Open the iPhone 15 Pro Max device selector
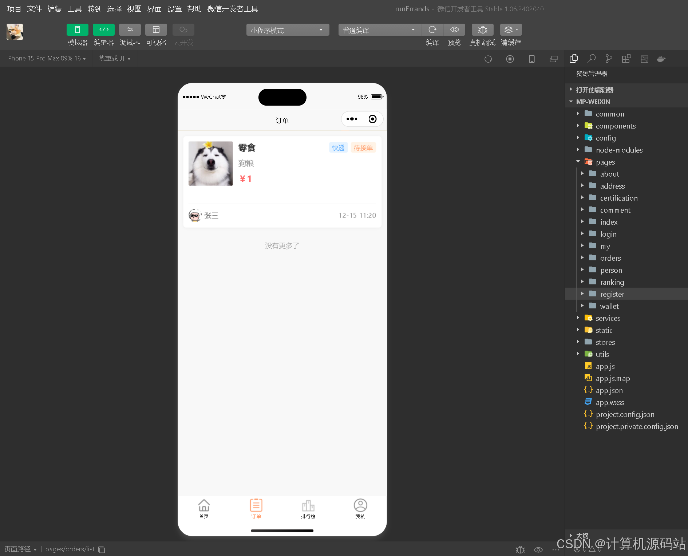688x556 pixels. 46,58
